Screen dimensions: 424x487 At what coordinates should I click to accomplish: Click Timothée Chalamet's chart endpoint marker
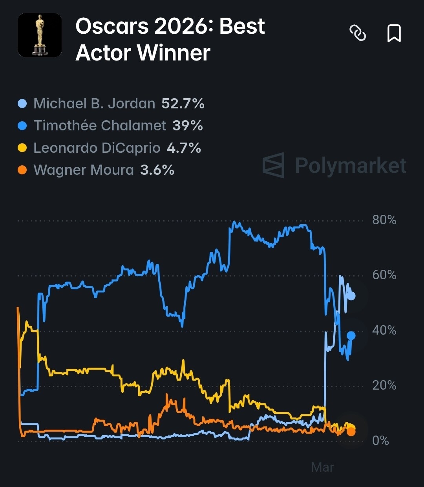[x=351, y=335]
